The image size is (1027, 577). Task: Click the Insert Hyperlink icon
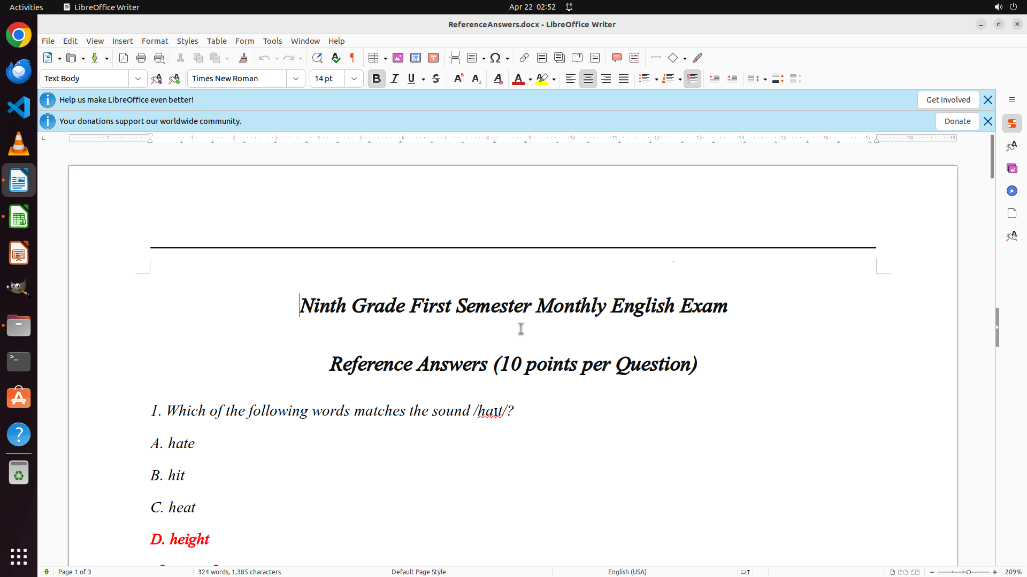524,58
